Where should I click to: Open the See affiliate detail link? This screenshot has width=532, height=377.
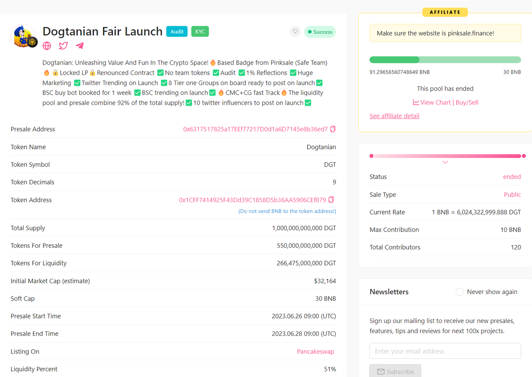tap(394, 115)
